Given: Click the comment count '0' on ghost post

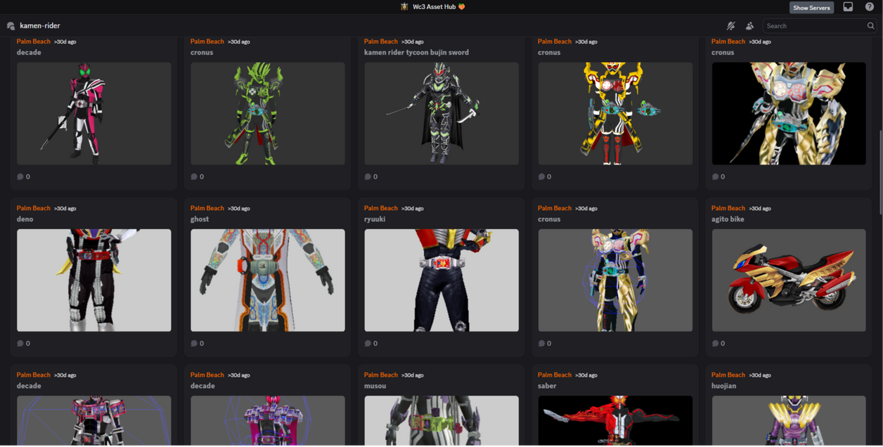Looking at the screenshot, I should coord(202,344).
